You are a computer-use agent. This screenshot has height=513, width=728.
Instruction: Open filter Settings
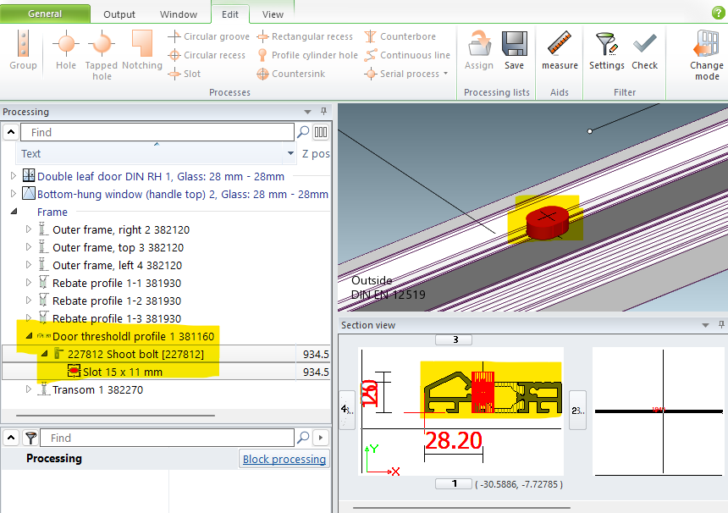coord(606,50)
